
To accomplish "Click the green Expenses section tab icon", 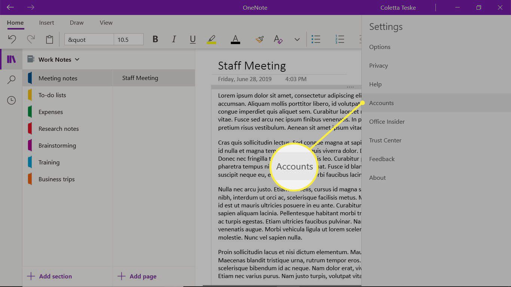I will click(x=30, y=112).
